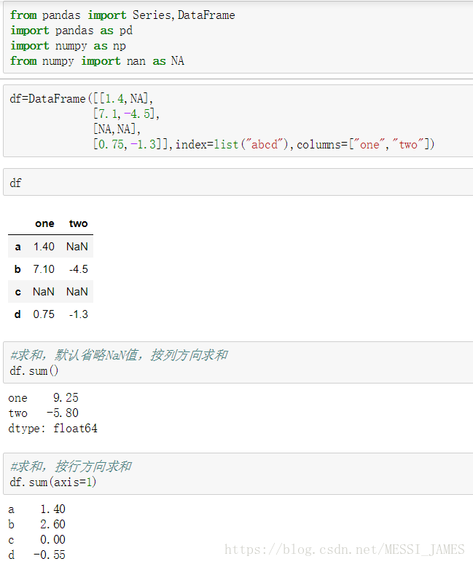Click the table cell value 1.40
Screen dimensions: 473x564
point(44,247)
